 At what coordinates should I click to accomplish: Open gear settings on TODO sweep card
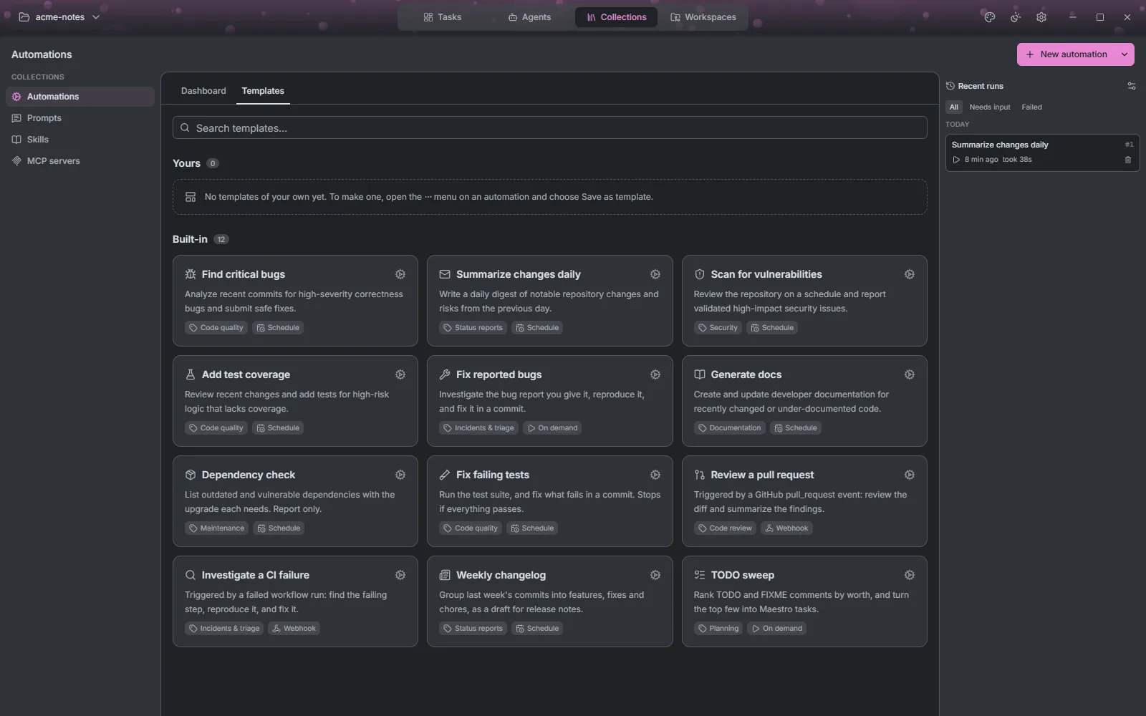909,575
